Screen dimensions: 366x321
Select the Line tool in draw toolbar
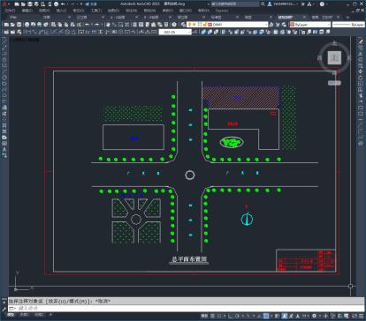click(x=4, y=42)
